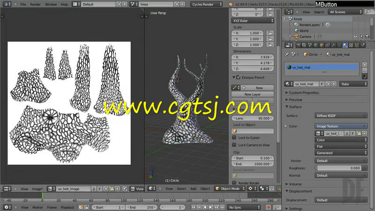Open the Render menu
Screen dimensions: 375x211
(35, 4)
